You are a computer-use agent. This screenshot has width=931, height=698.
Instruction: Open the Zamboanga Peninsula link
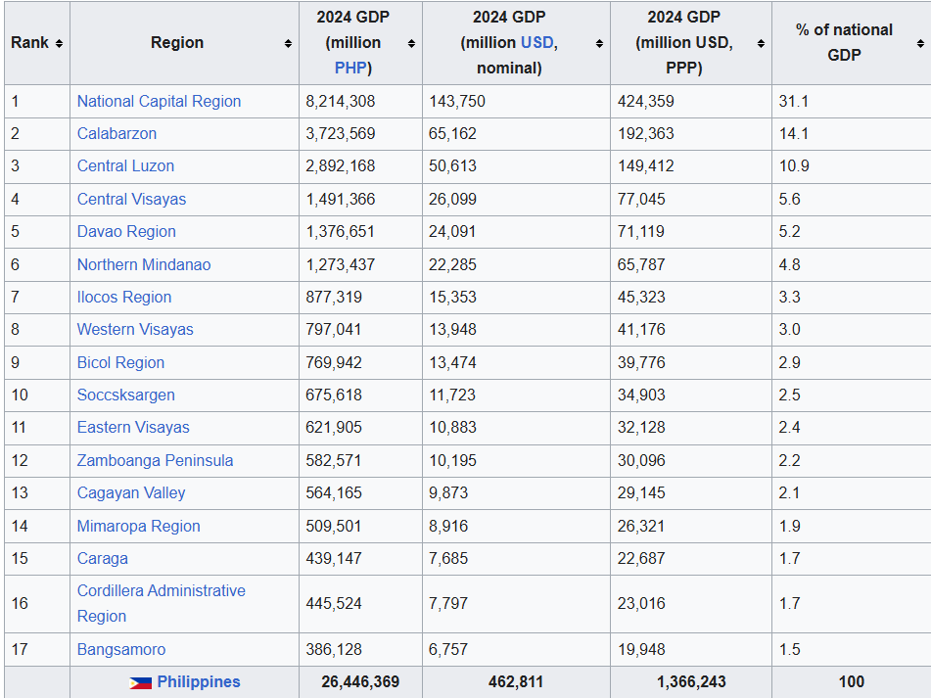155,460
